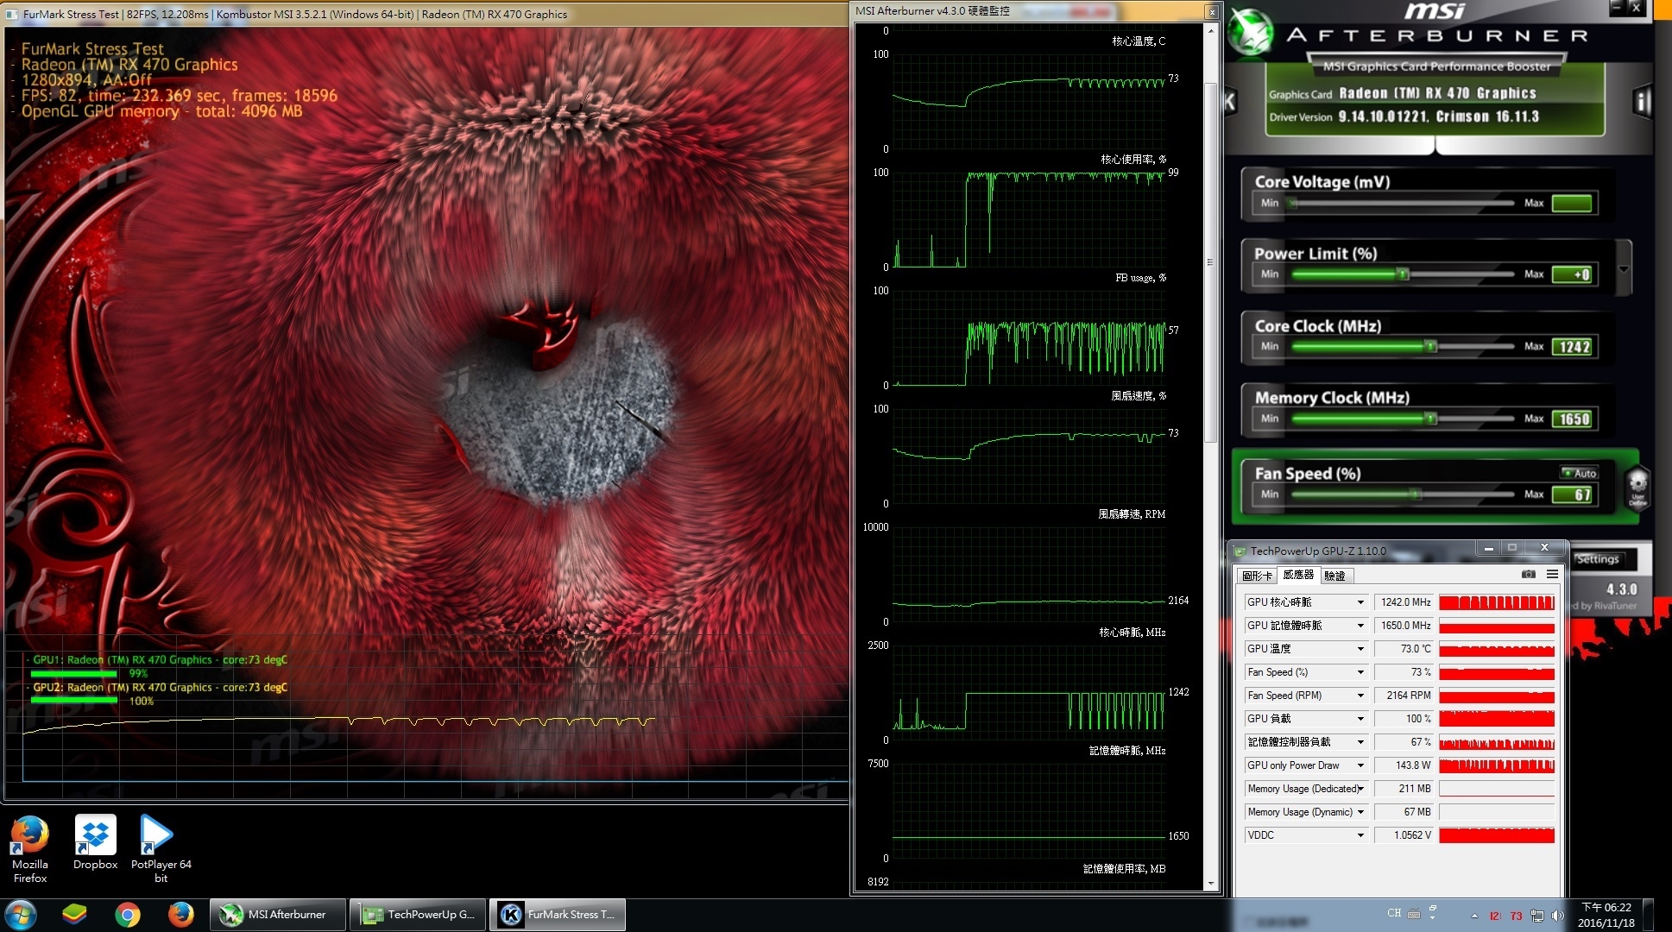Click the left 'K' Kombustor button in Afterburner
This screenshot has height=932, width=1672.
click(1231, 102)
